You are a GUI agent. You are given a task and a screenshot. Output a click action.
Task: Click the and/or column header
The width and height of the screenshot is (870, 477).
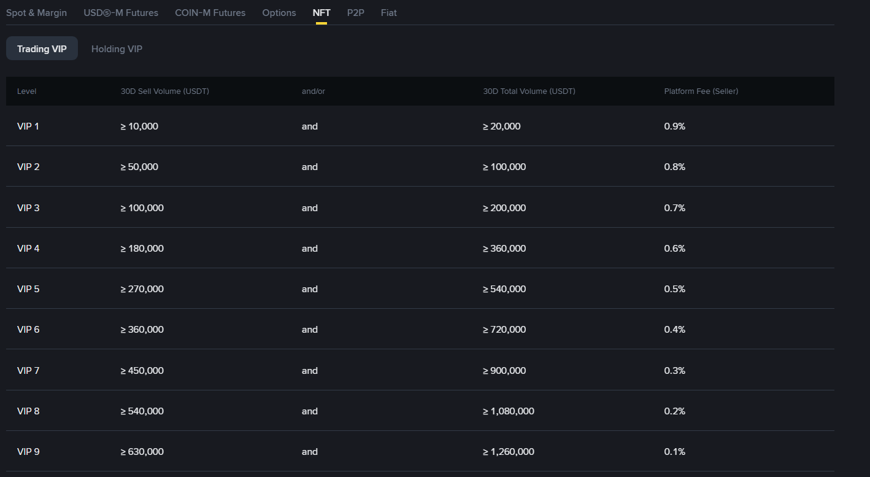(314, 91)
